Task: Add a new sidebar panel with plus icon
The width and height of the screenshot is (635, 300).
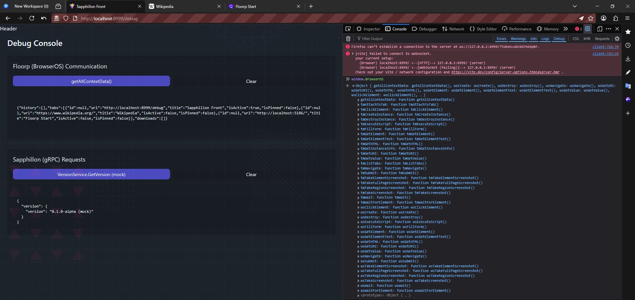Action: tap(628, 113)
